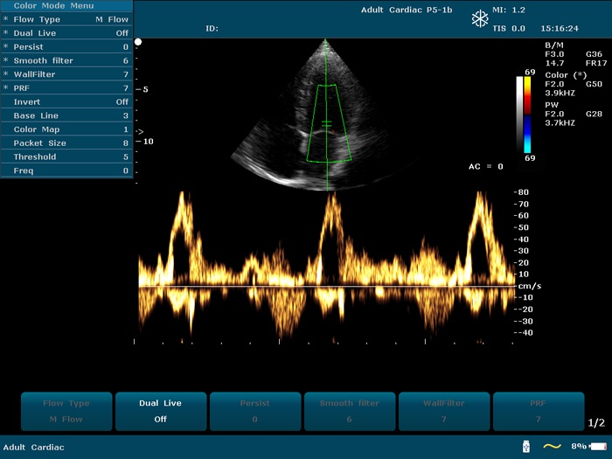Click the G28 PW gain value
This screenshot has height=459, width=612.
(x=594, y=114)
